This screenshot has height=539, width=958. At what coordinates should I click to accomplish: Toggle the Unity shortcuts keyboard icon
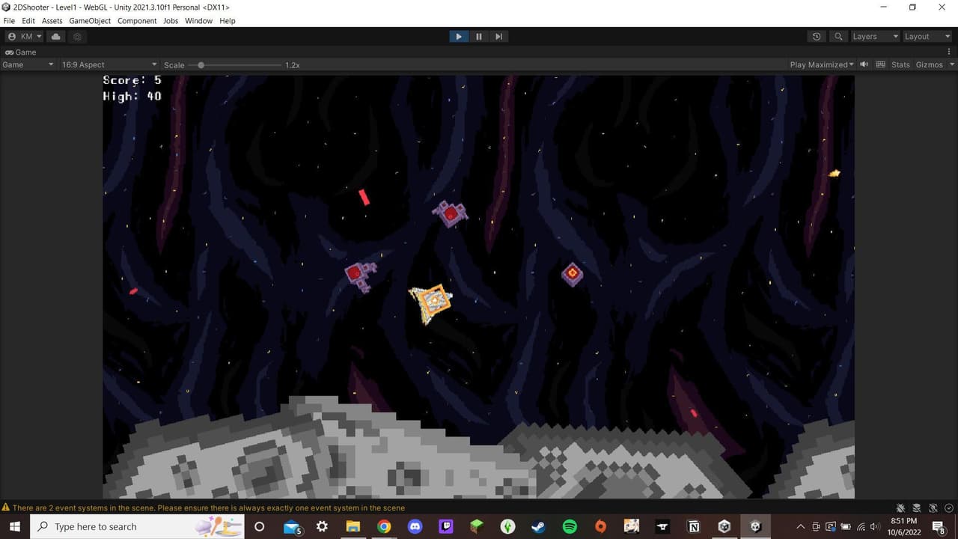point(880,64)
